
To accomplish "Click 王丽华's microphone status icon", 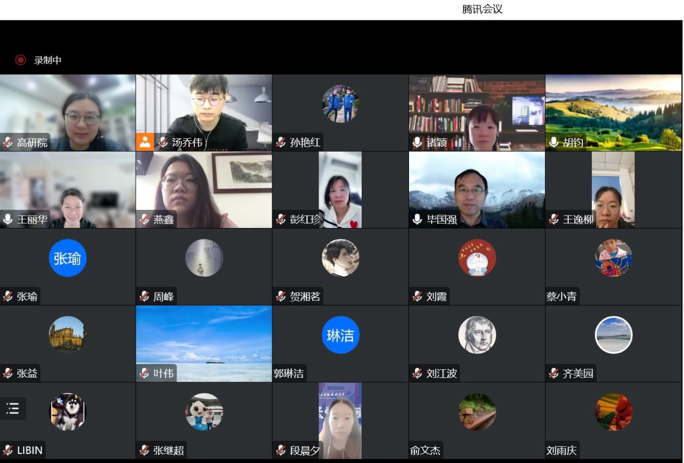I will (x=8, y=219).
